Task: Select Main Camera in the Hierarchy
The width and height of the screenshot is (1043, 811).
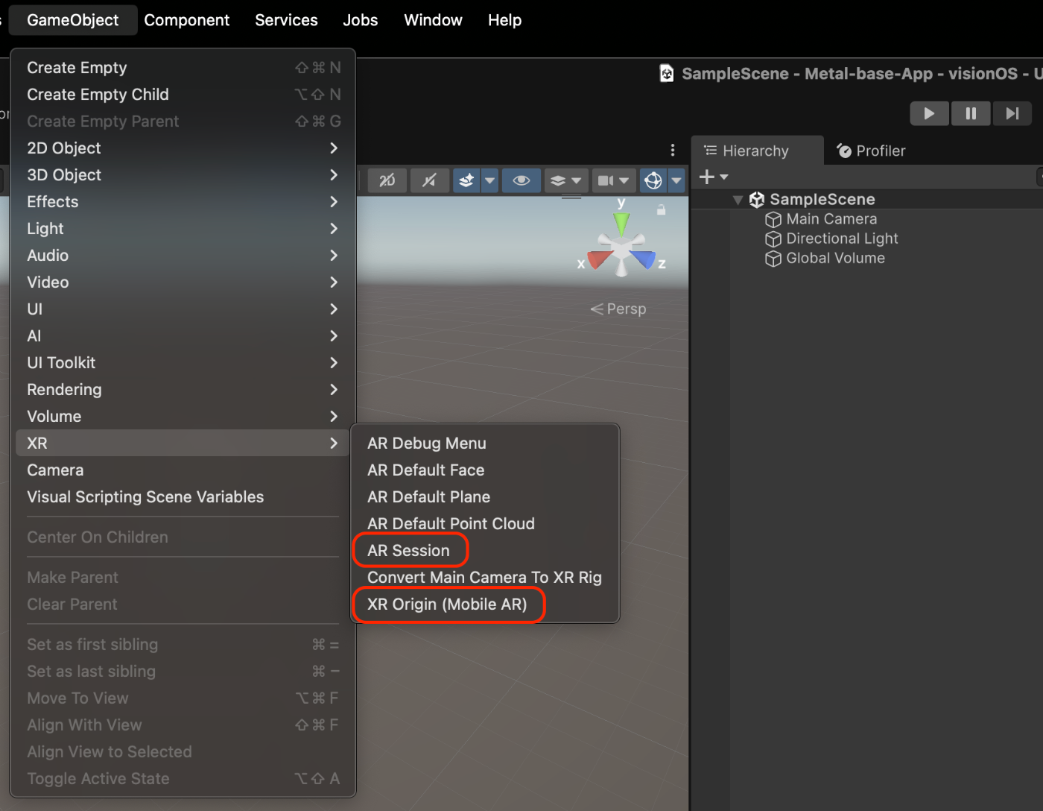Action: tap(831, 219)
